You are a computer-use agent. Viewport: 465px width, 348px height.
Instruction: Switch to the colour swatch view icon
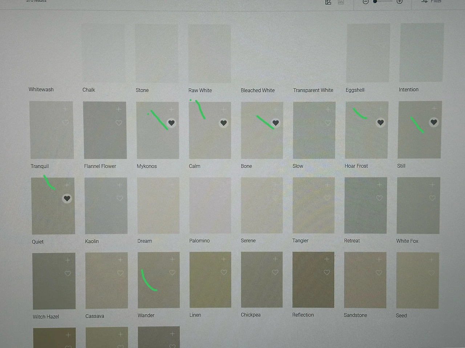tap(328, 2)
